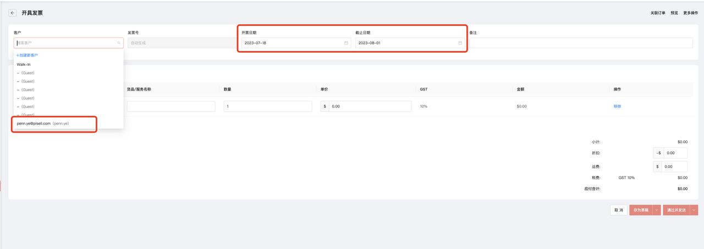
Task: Click the GST 10% tax label in totals
Action: click(626, 178)
